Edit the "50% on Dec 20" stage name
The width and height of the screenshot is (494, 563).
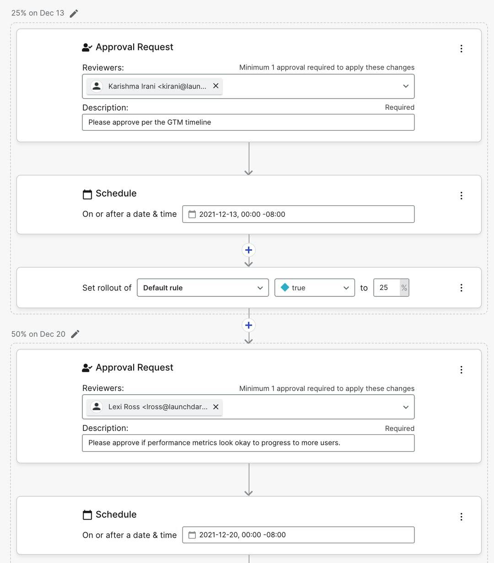coord(75,334)
